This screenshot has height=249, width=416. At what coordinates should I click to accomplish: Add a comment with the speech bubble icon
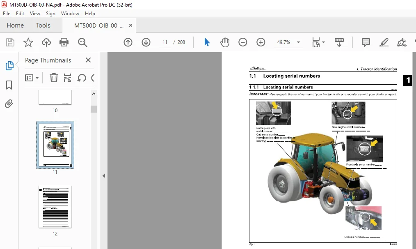366,42
